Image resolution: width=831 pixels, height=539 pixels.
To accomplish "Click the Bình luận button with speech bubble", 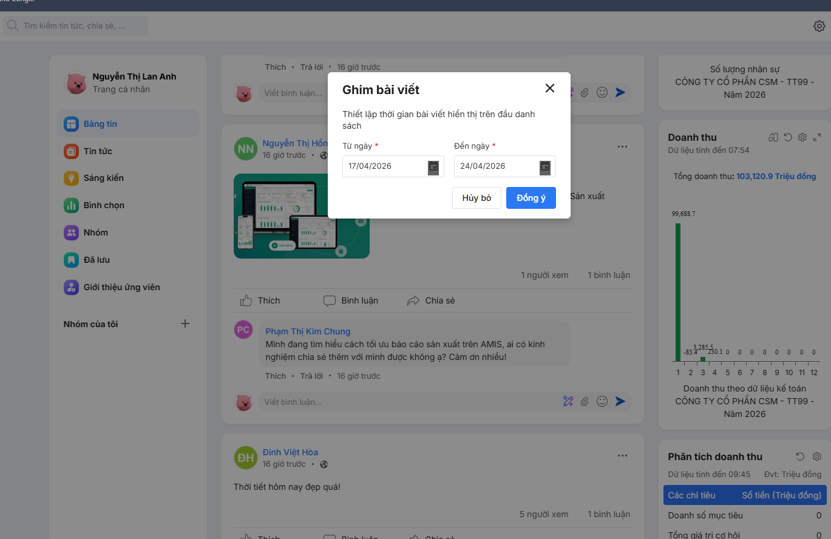I will [351, 300].
